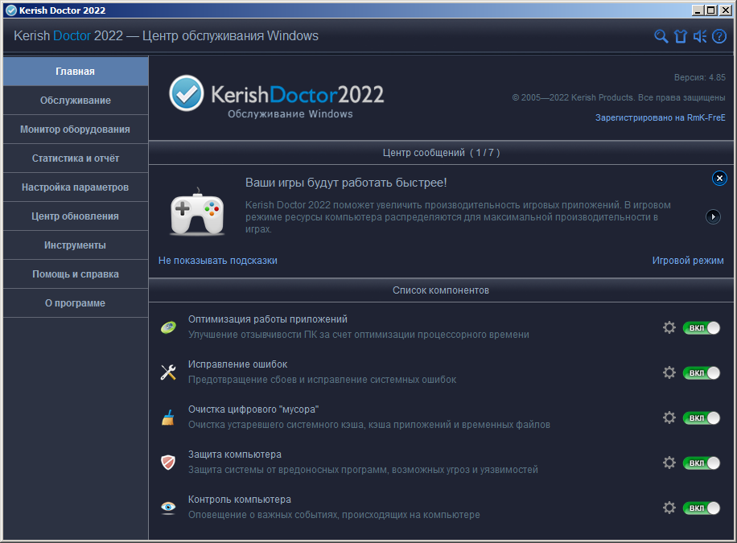Click the shirt (skin) icon in header

[681, 36]
